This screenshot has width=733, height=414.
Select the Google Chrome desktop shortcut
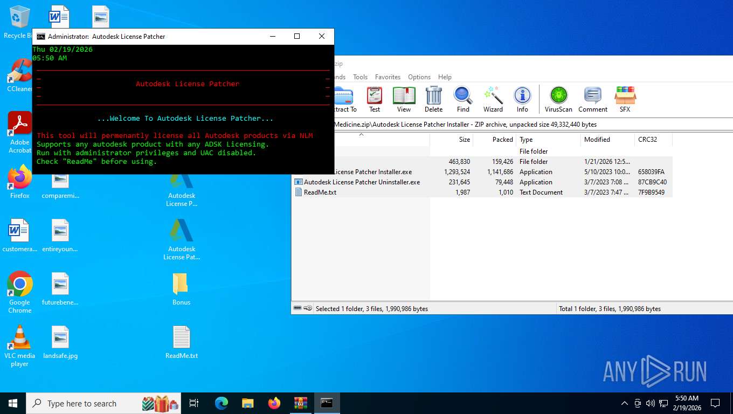pyautogui.click(x=19, y=292)
